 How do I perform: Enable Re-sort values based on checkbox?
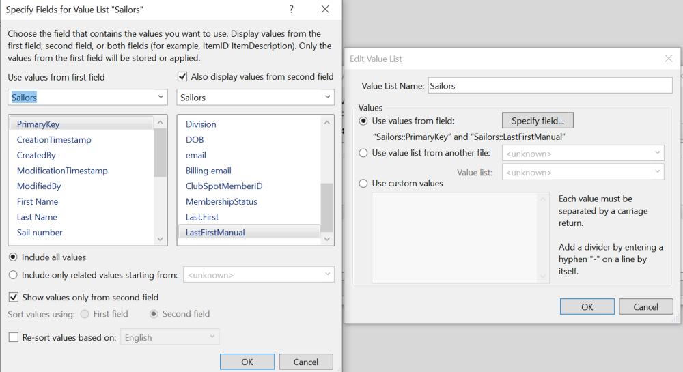pos(14,337)
